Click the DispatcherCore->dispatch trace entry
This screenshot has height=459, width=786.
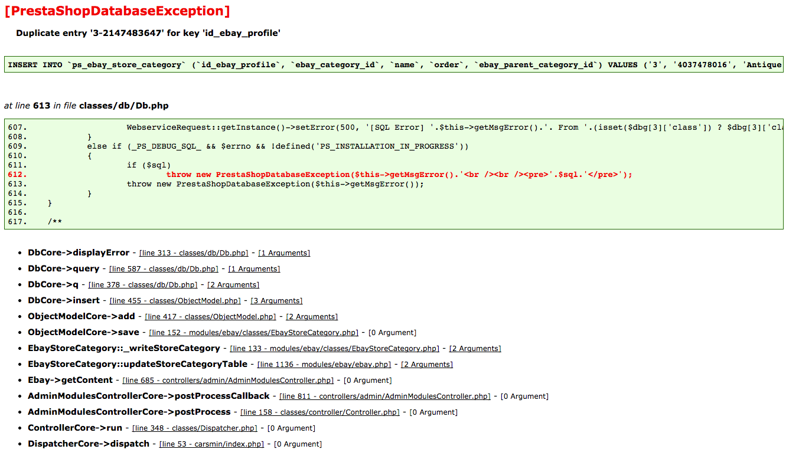click(x=89, y=444)
